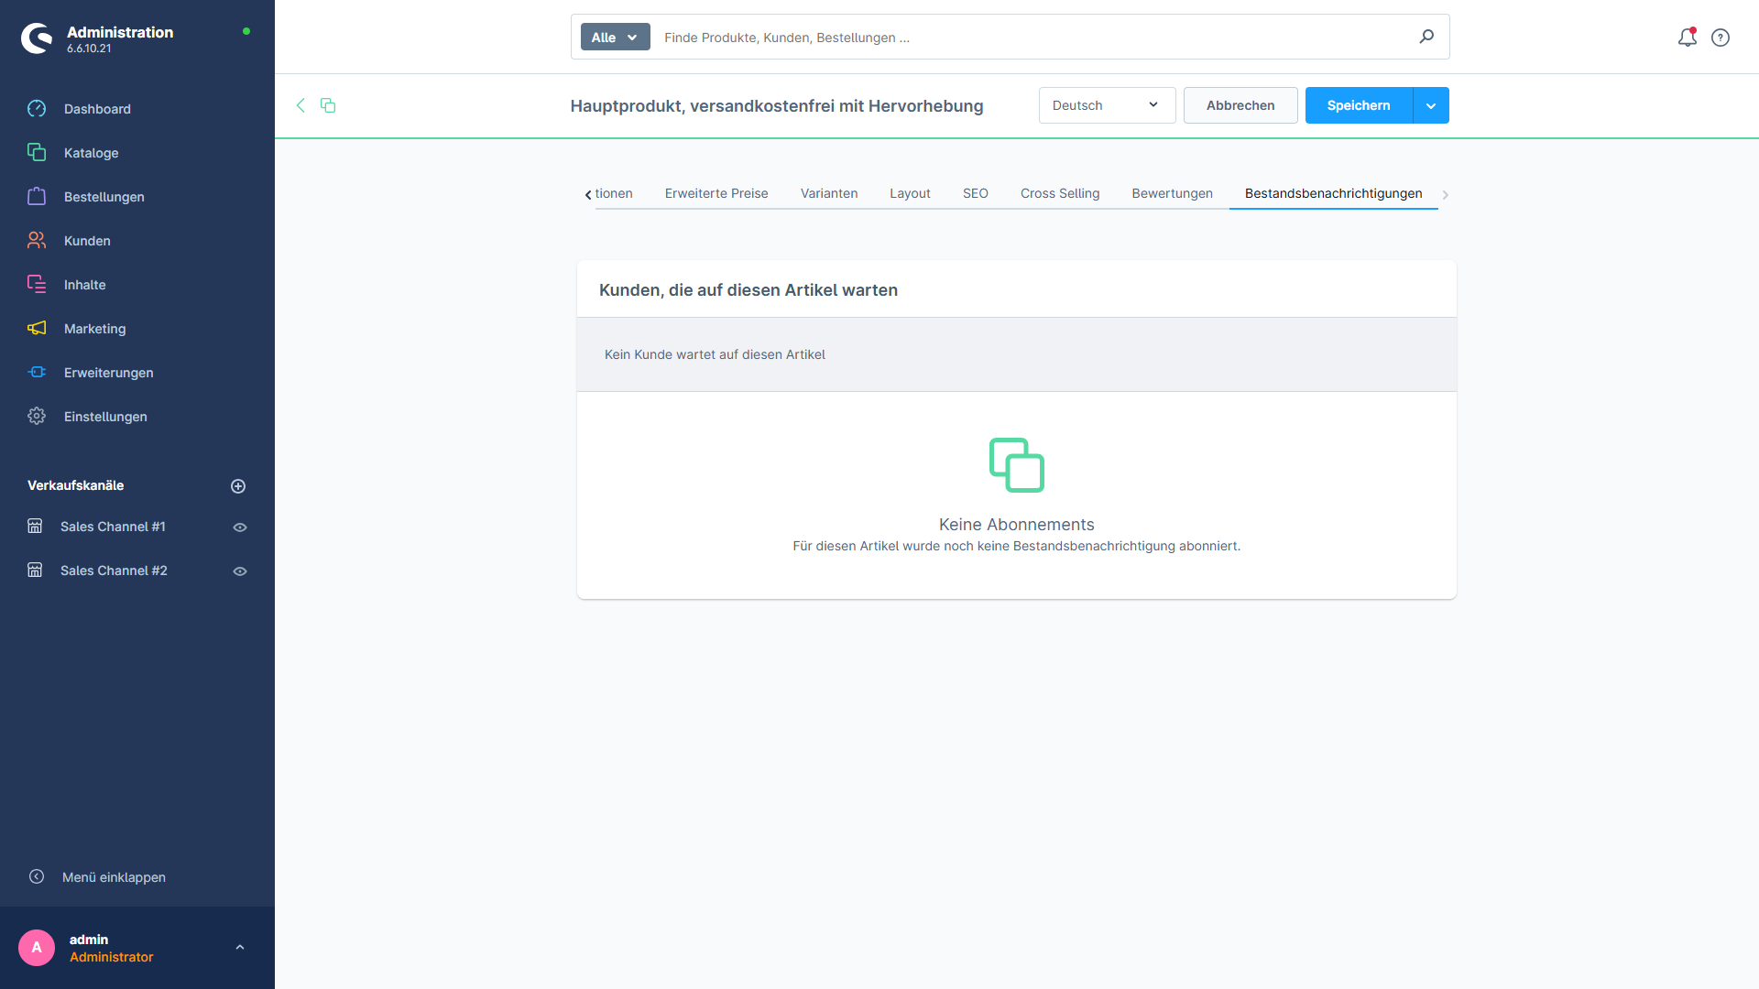Switch to the Varianten tab

pos(829,193)
